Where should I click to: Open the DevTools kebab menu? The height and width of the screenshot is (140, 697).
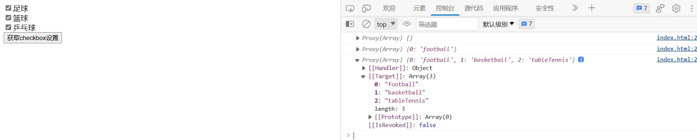tap(691, 8)
